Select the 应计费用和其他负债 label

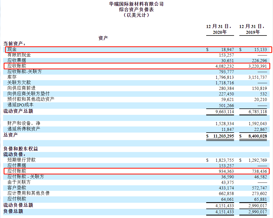29,193
